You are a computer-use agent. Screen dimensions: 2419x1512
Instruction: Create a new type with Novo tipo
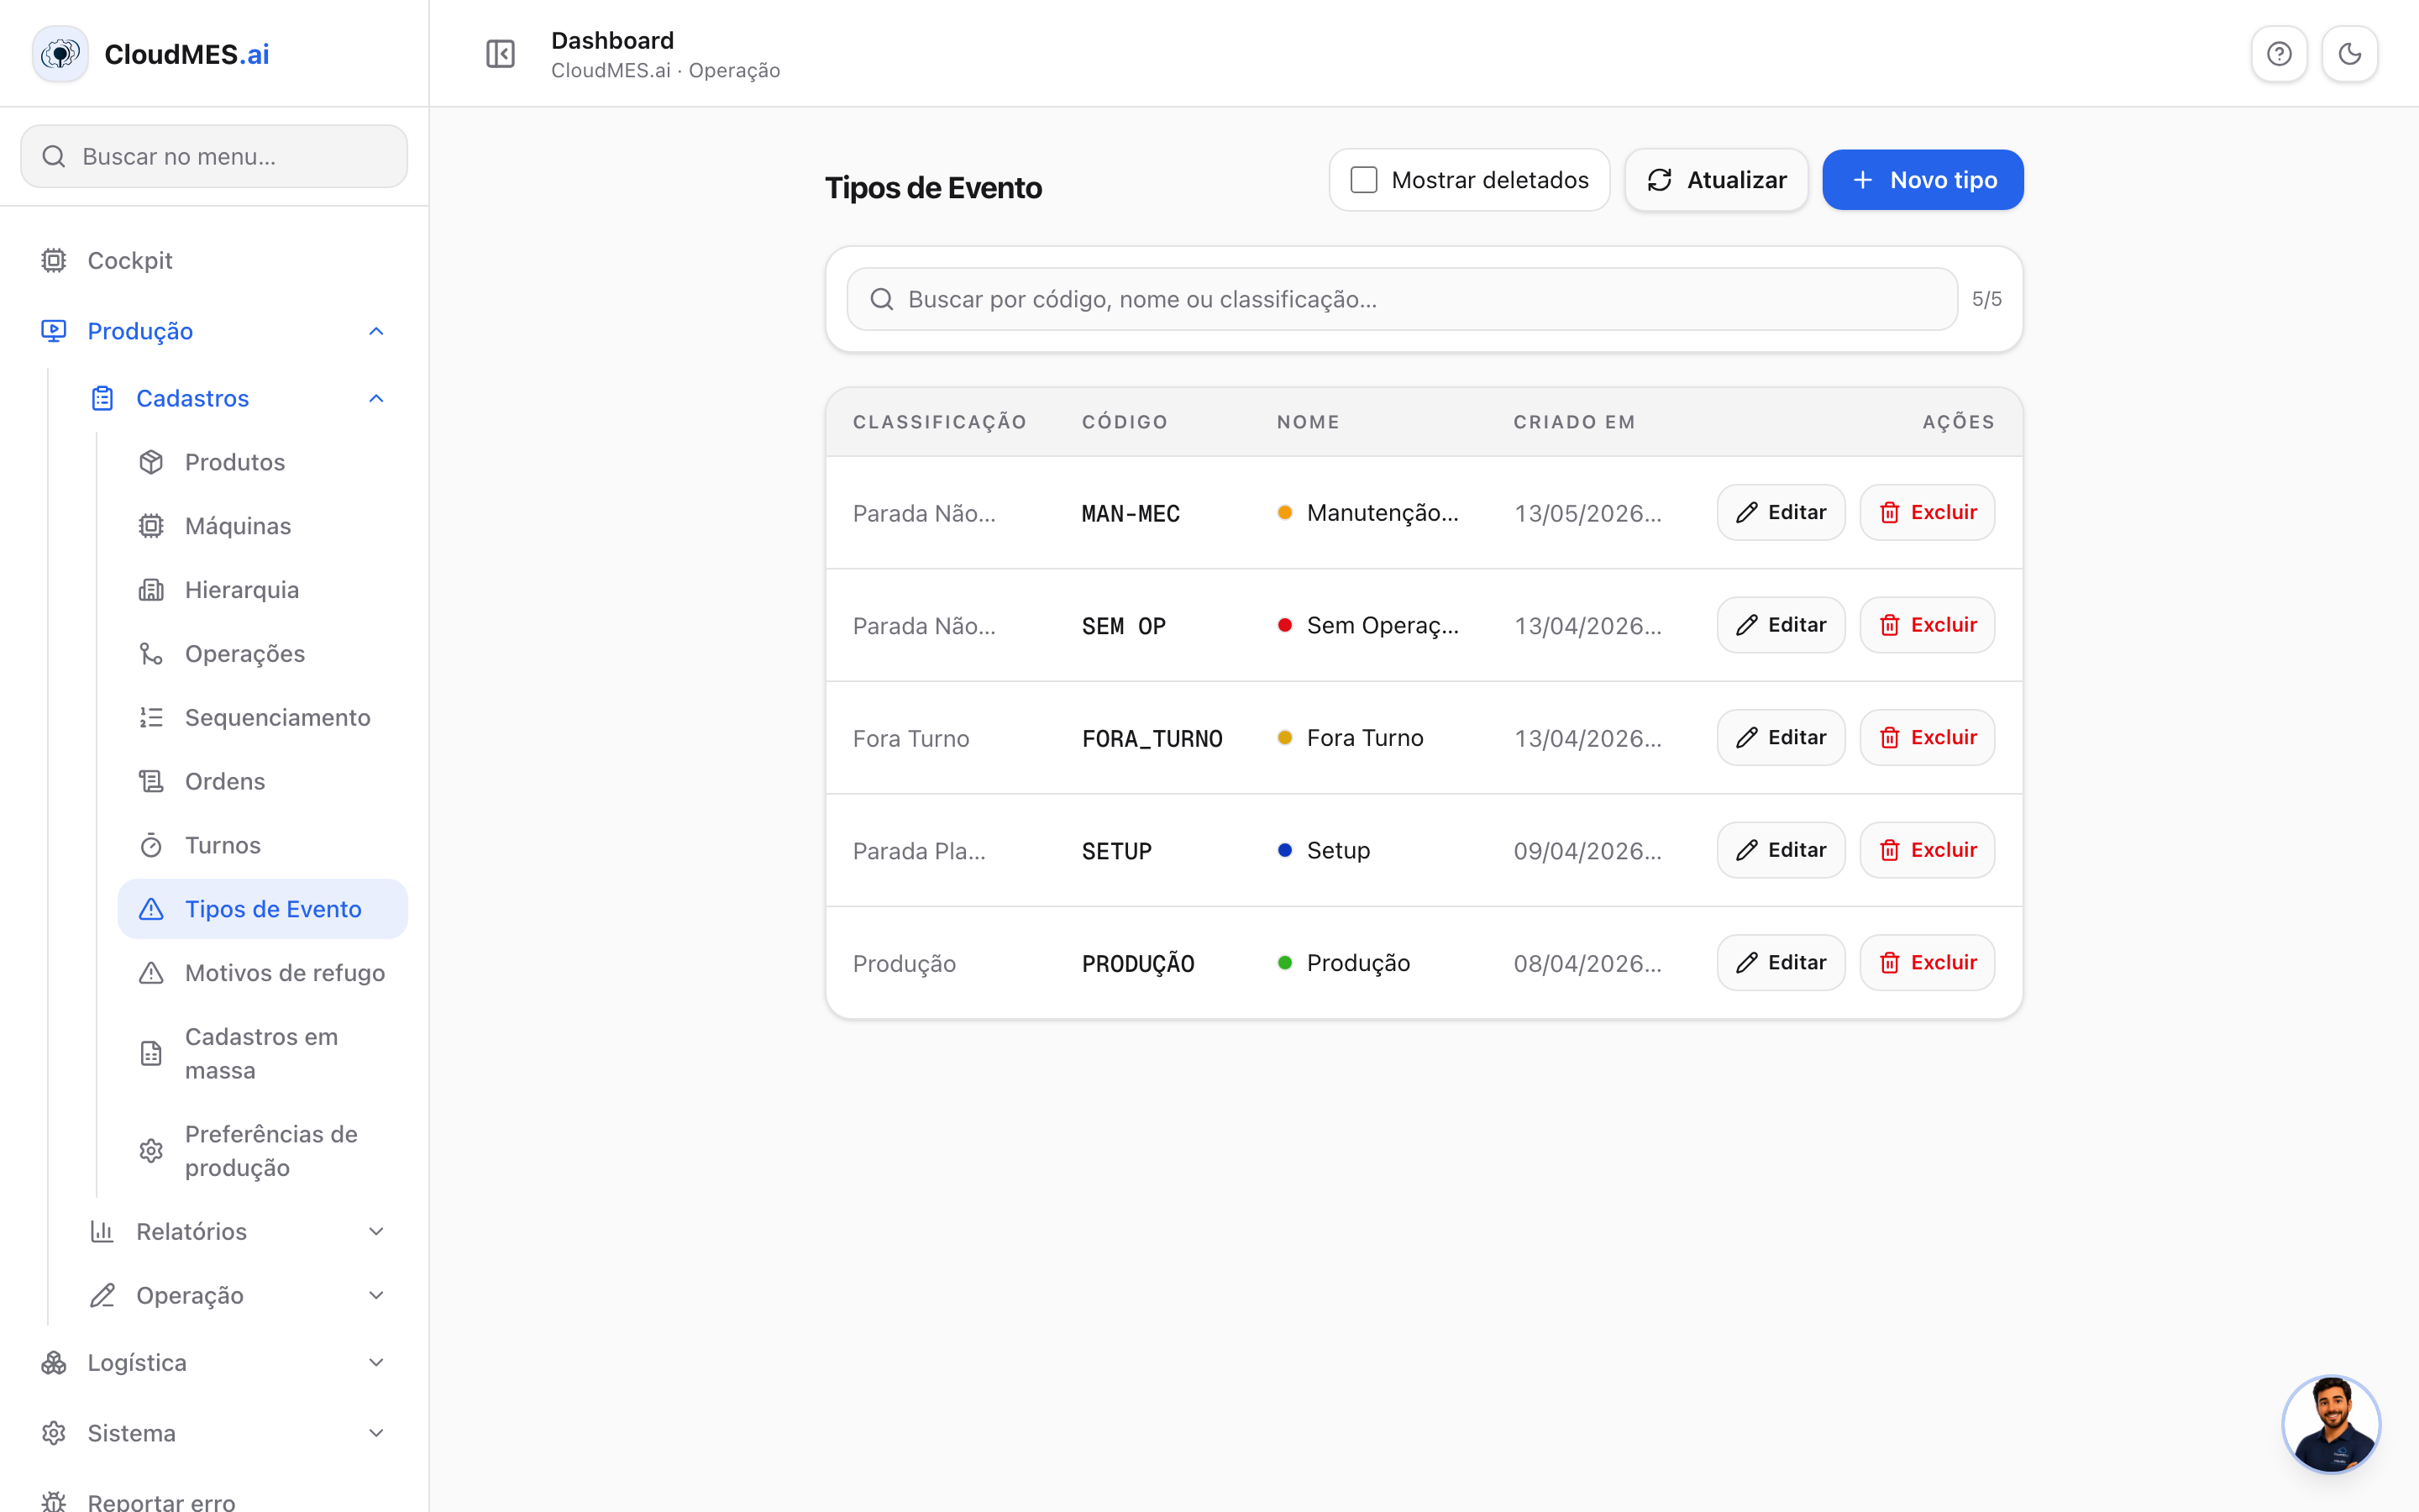coord(1923,180)
